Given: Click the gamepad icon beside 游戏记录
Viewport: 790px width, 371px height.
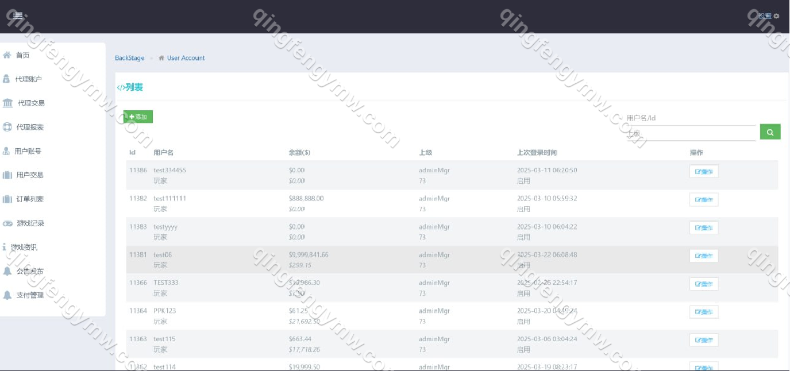Looking at the screenshot, I should (x=7, y=223).
